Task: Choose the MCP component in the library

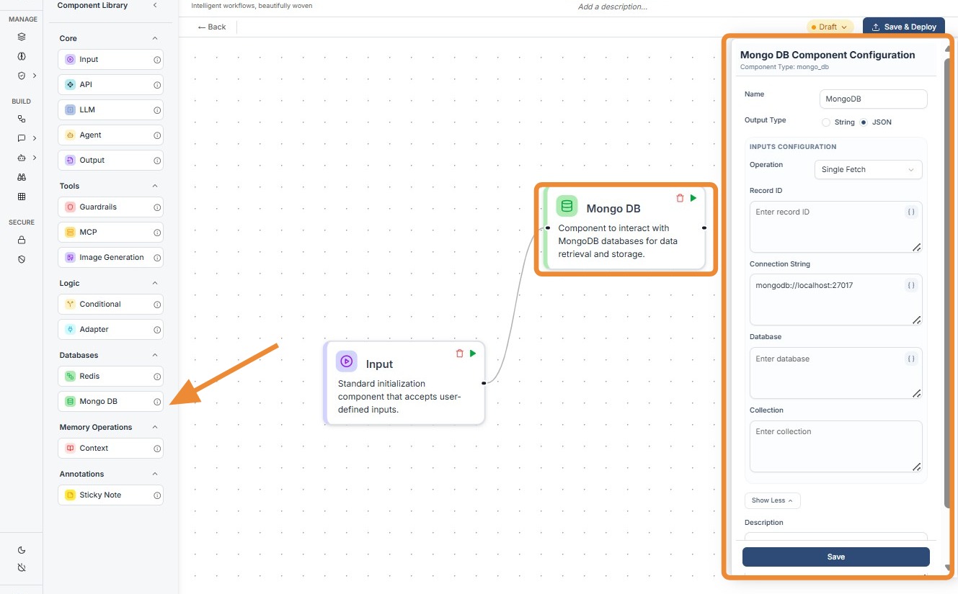Action: click(x=110, y=233)
